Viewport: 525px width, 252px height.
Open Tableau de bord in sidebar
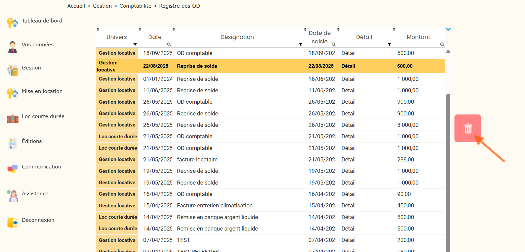pyautogui.click(x=42, y=21)
